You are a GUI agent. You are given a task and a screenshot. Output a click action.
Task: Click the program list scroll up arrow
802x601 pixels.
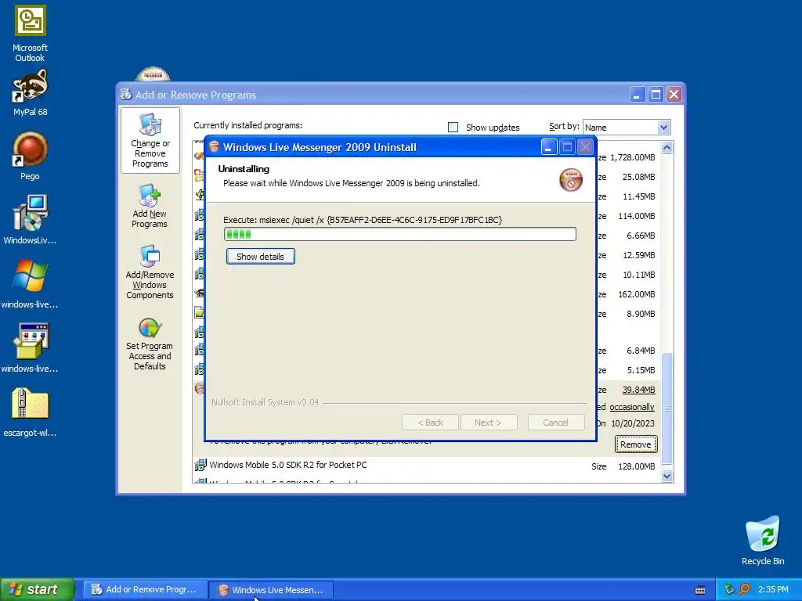667,148
